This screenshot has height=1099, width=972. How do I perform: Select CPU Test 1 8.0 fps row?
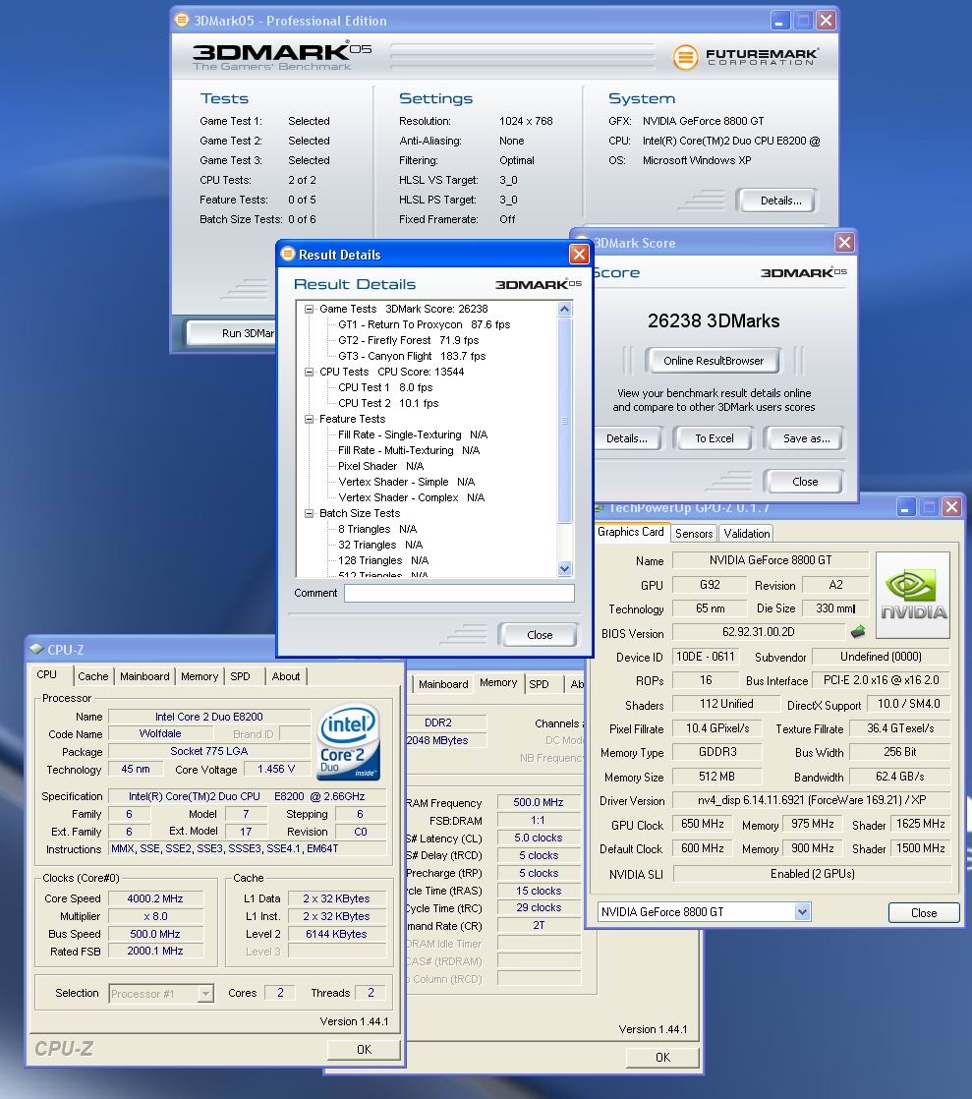tap(385, 387)
